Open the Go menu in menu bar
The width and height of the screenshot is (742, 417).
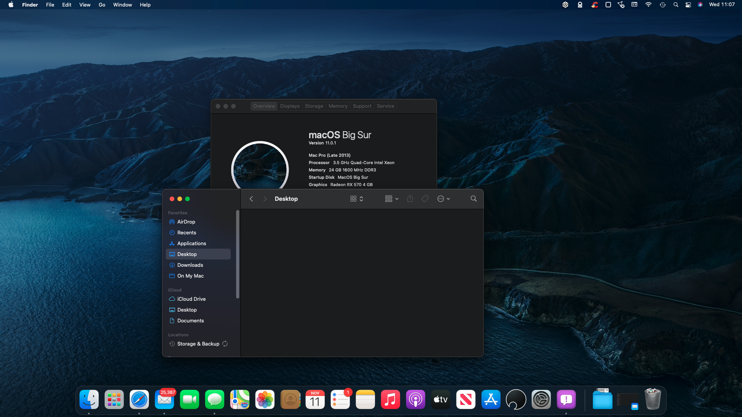[x=102, y=5]
